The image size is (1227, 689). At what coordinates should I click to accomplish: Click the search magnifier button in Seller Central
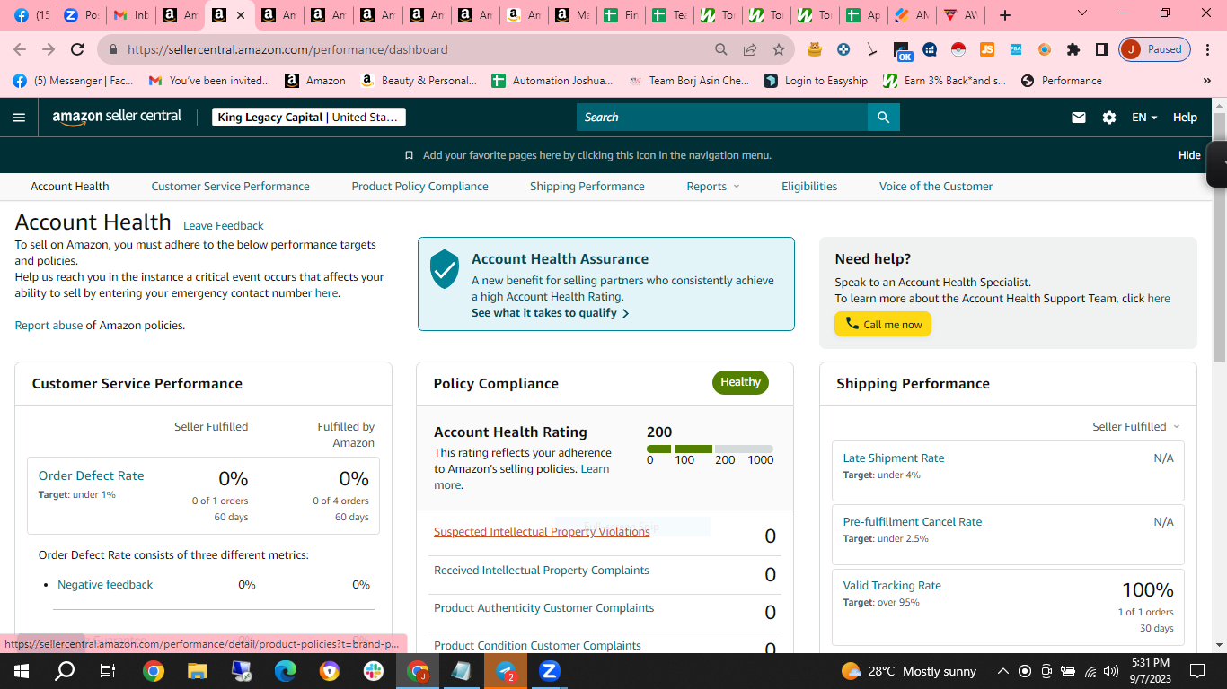pos(883,118)
